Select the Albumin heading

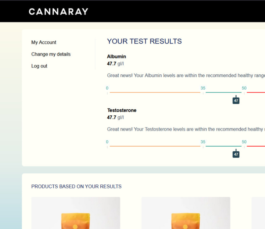tap(116, 57)
